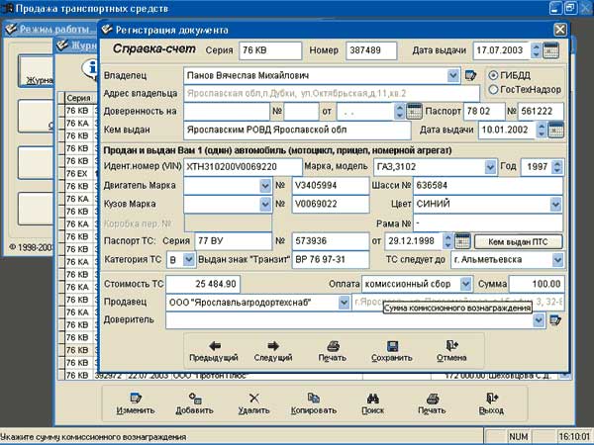Click Удалить in journal toolbar
This screenshot has height=445, width=594.
[x=253, y=403]
